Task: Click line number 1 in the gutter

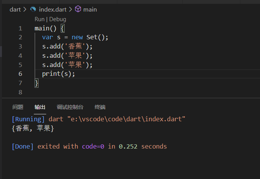Action: pyautogui.click(x=20, y=28)
